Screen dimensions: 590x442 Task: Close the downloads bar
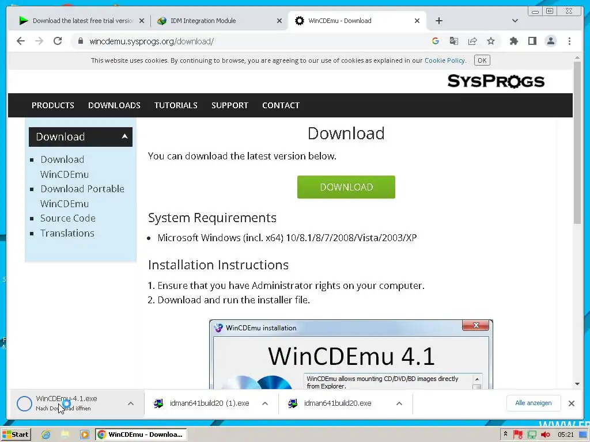coord(571,403)
